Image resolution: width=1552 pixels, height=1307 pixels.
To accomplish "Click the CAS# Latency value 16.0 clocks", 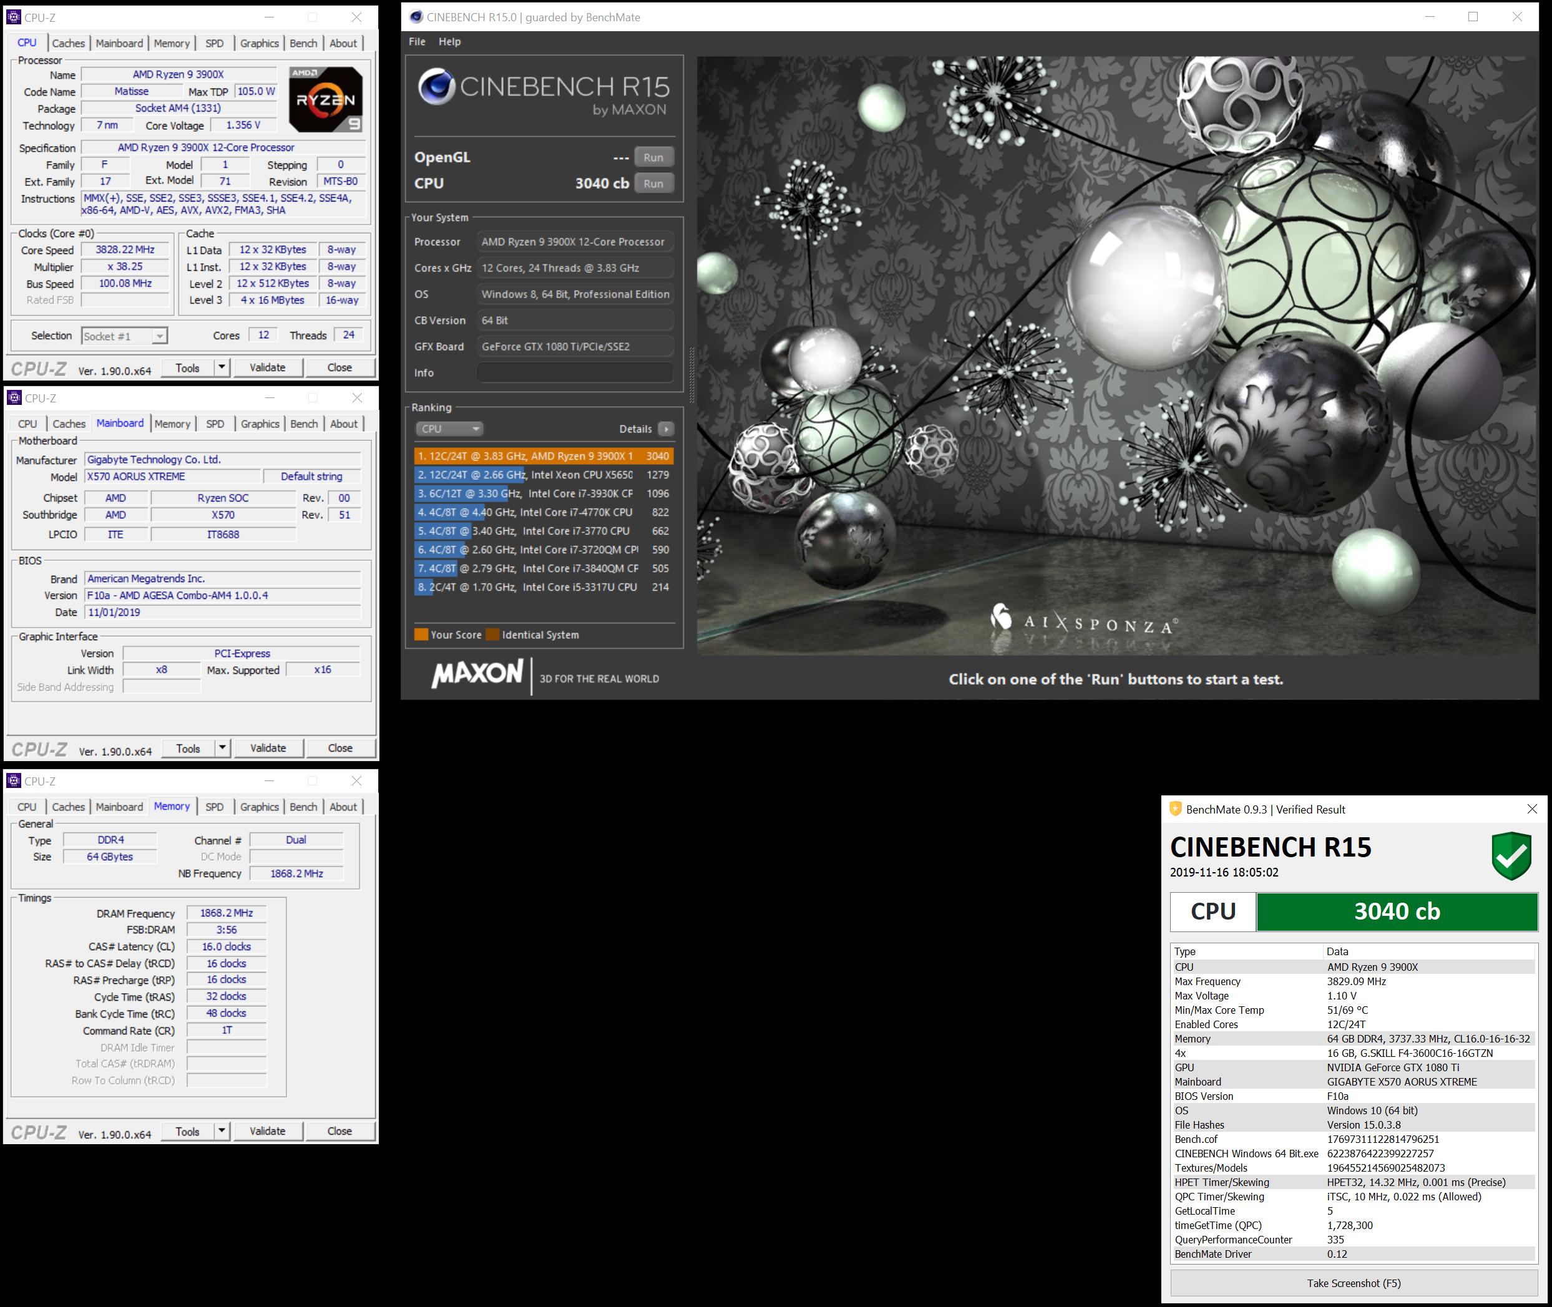I will pos(227,947).
